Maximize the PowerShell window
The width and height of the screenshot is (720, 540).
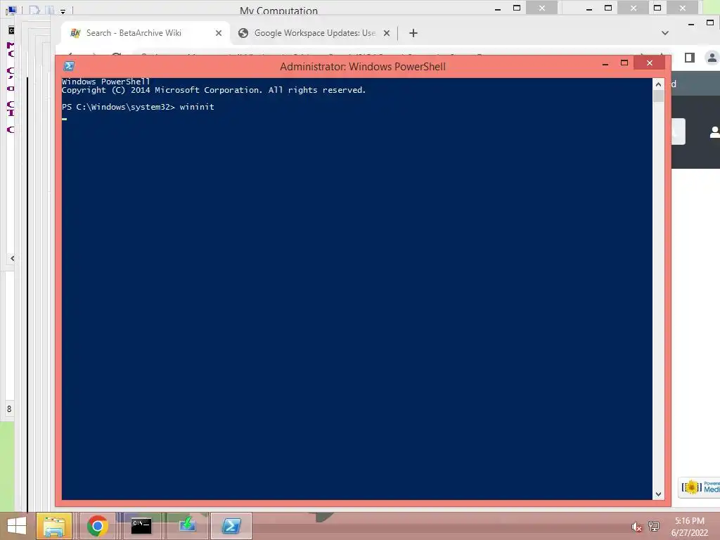(x=624, y=63)
